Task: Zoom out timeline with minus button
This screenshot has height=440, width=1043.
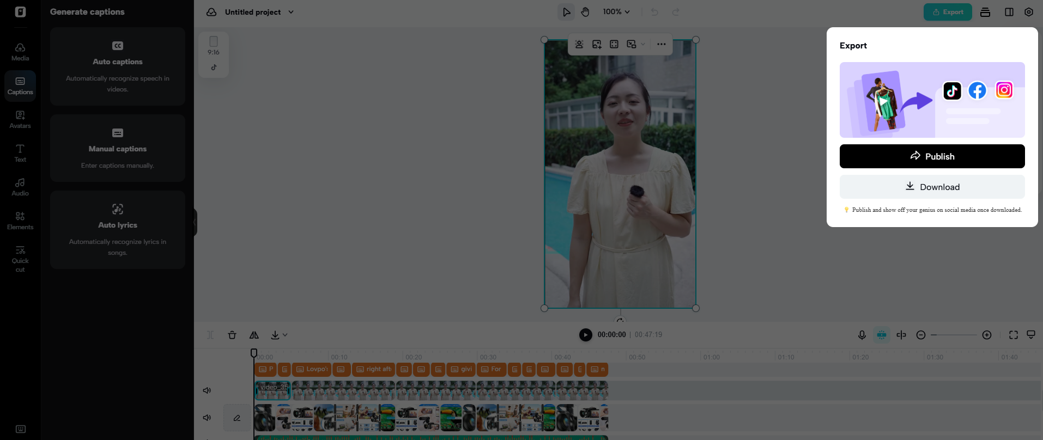Action: (x=921, y=335)
